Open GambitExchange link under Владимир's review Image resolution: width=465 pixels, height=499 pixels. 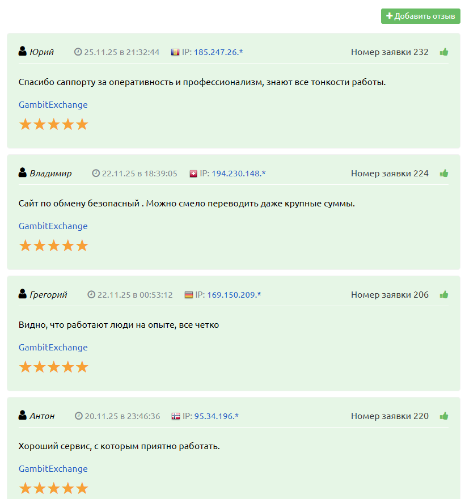(53, 226)
